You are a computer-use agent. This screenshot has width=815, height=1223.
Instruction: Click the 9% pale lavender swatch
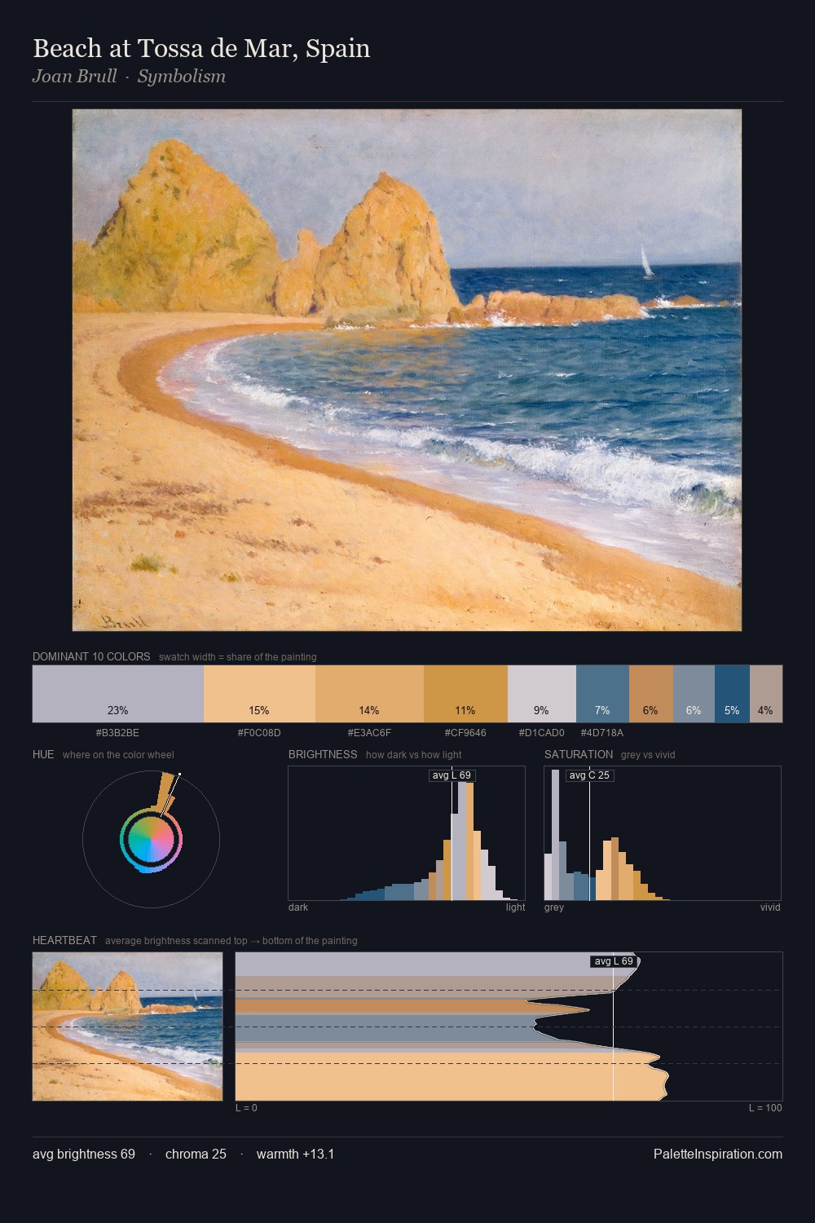542,694
